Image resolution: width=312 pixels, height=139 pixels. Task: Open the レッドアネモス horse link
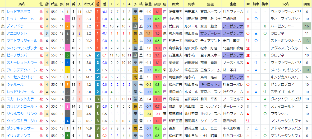18,12
